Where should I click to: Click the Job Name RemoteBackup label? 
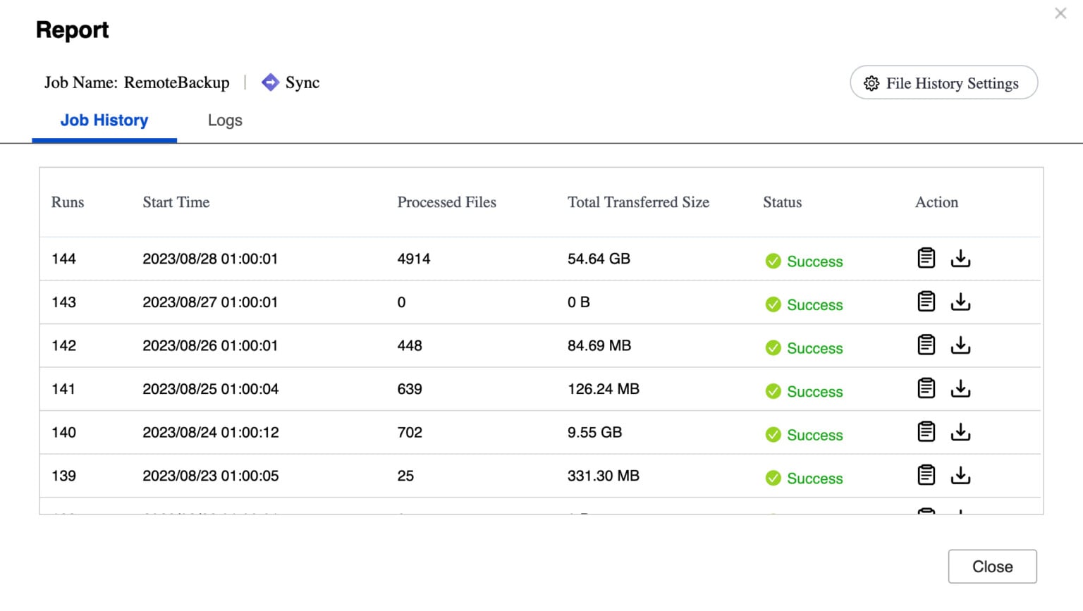point(137,82)
